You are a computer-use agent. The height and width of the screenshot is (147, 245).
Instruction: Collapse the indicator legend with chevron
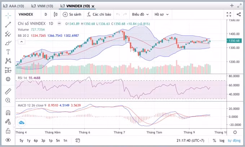22,42
